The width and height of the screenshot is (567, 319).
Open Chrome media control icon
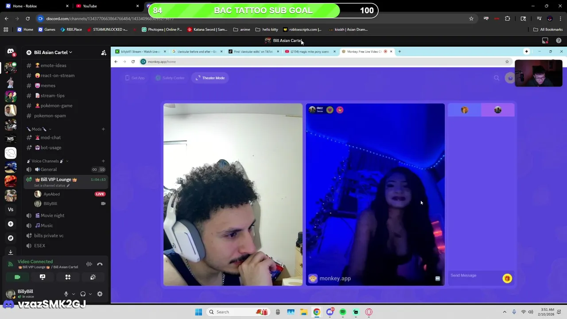pyautogui.click(x=539, y=19)
